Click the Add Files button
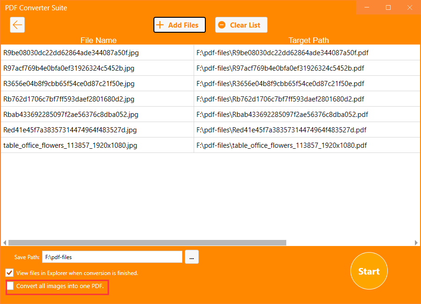 [x=179, y=25]
